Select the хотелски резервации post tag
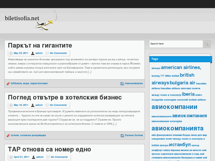 (33, 135)
